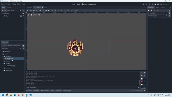The width and height of the screenshot is (172, 97).
Task: Toggle split mode in FileSystem panel
Action: point(23,46)
